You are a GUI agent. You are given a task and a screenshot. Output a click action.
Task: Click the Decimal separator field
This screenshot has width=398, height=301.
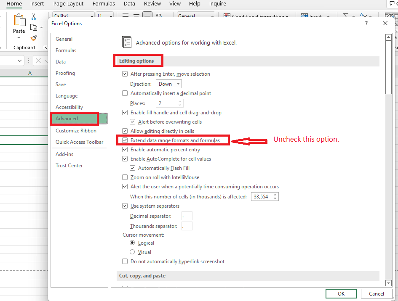(x=187, y=216)
